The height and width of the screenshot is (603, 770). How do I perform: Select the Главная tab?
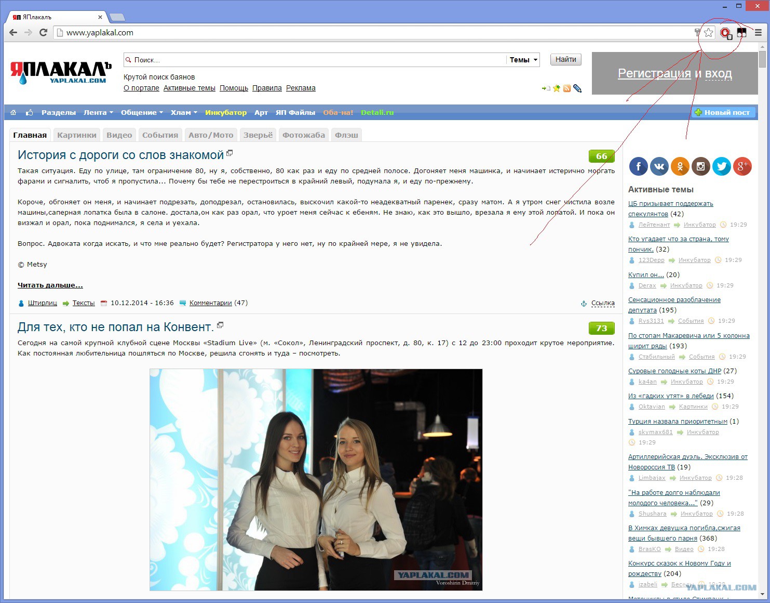coord(30,135)
